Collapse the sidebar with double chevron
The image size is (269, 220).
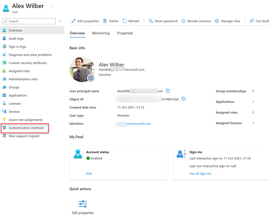(x=60, y=21)
